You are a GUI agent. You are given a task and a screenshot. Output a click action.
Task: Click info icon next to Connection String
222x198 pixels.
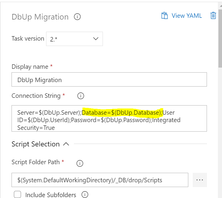pos(80,96)
